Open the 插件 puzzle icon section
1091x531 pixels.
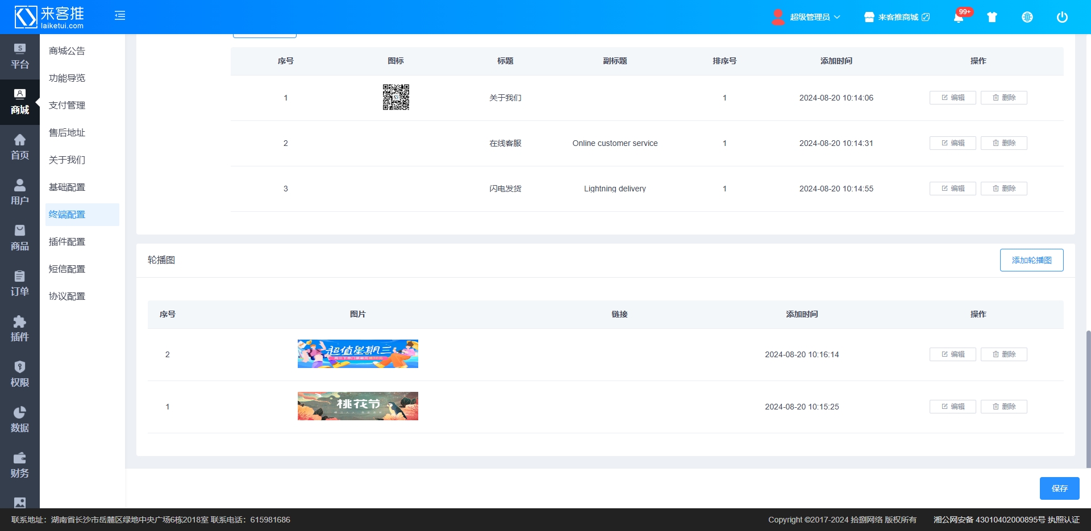20,329
